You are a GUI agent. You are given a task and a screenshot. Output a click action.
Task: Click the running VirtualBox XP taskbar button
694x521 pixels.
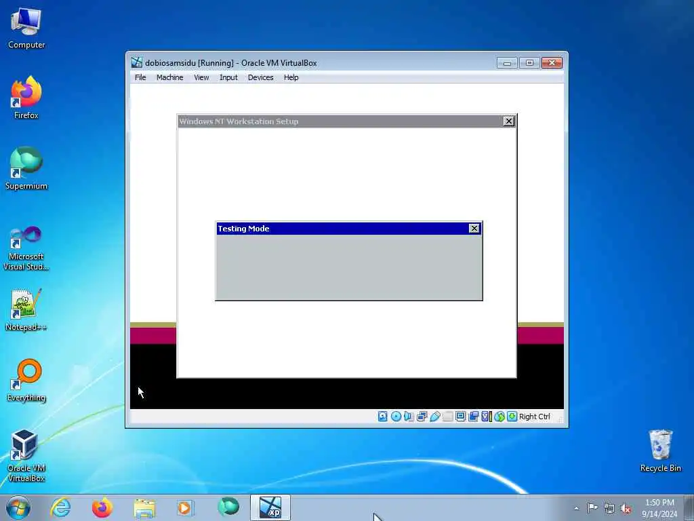[x=270, y=507]
